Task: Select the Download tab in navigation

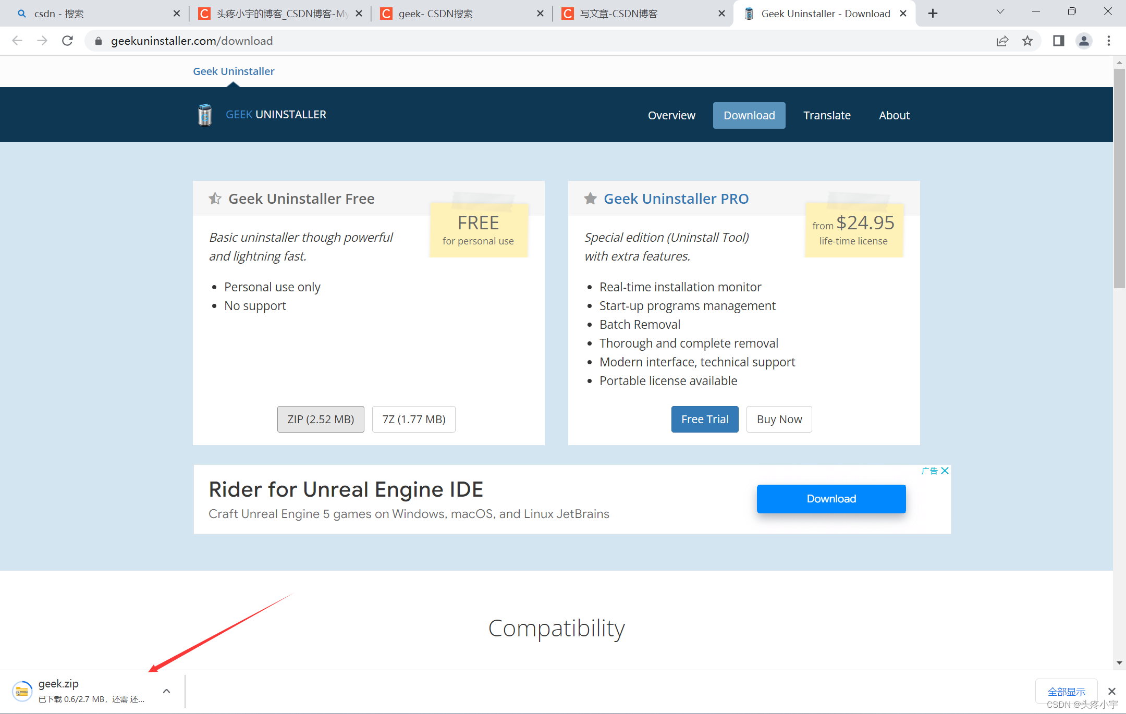Action: (x=749, y=115)
